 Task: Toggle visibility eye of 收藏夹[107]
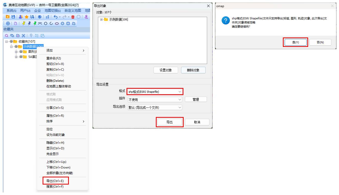pos(11,41)
